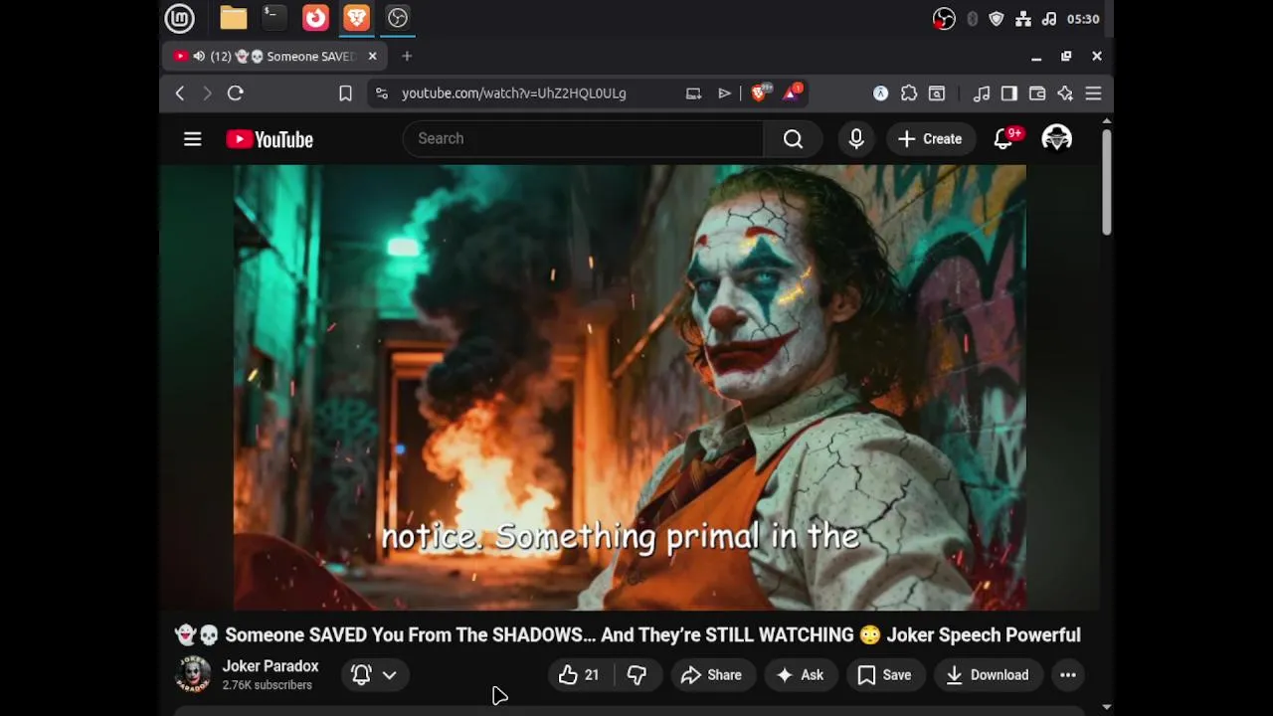Open the Brave Wallet icon
This screenshot has height=716, width=1273.
[x=1037, y=93]
